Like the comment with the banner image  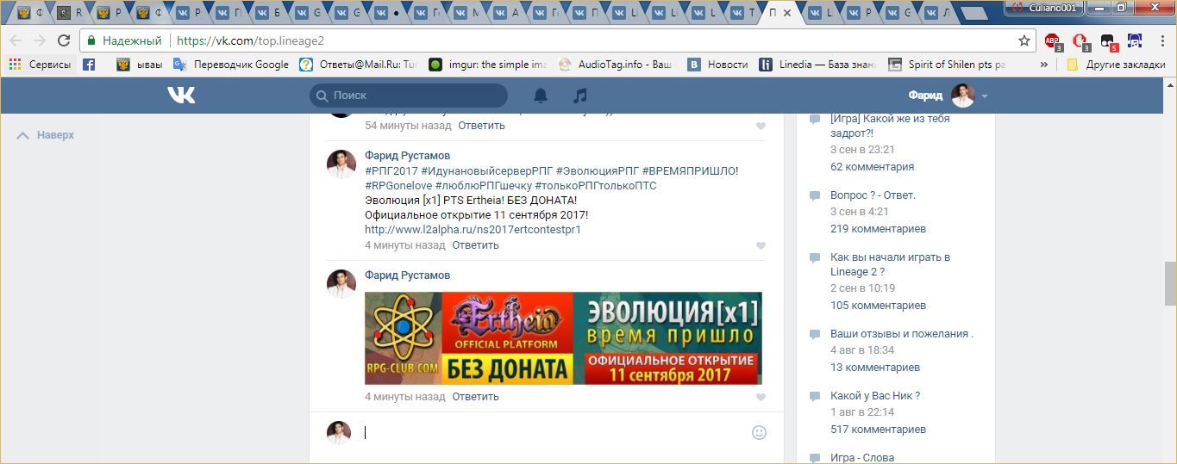pos(761,397)
